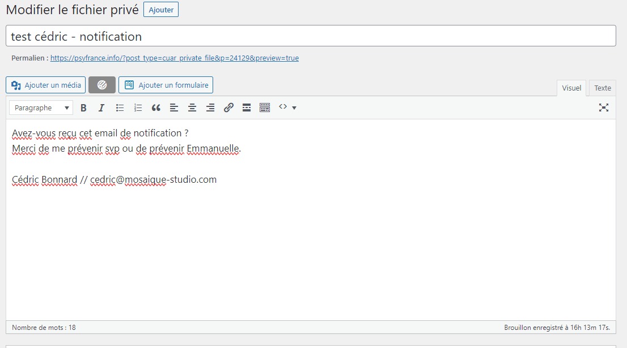
Task: Select the Visuel editor tab
Action: click(571, 88)
